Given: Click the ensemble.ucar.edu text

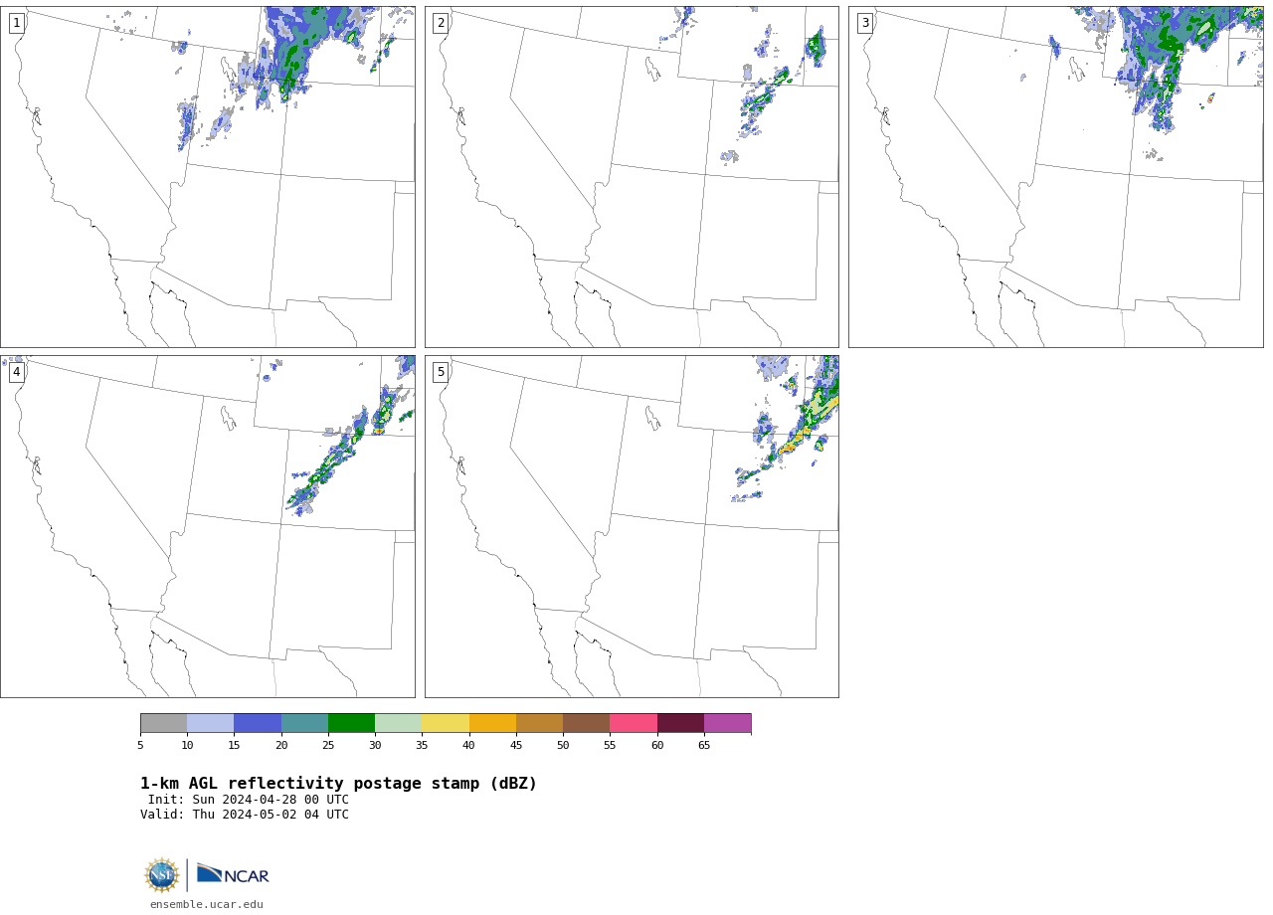Looking at the screenshot, I should pyautogui.click(x=207, y=904).
